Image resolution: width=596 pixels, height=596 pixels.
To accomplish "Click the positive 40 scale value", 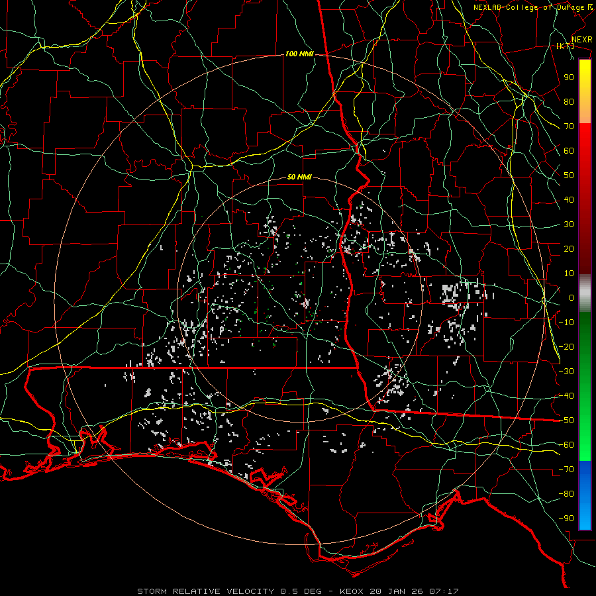I will point(569,199).
